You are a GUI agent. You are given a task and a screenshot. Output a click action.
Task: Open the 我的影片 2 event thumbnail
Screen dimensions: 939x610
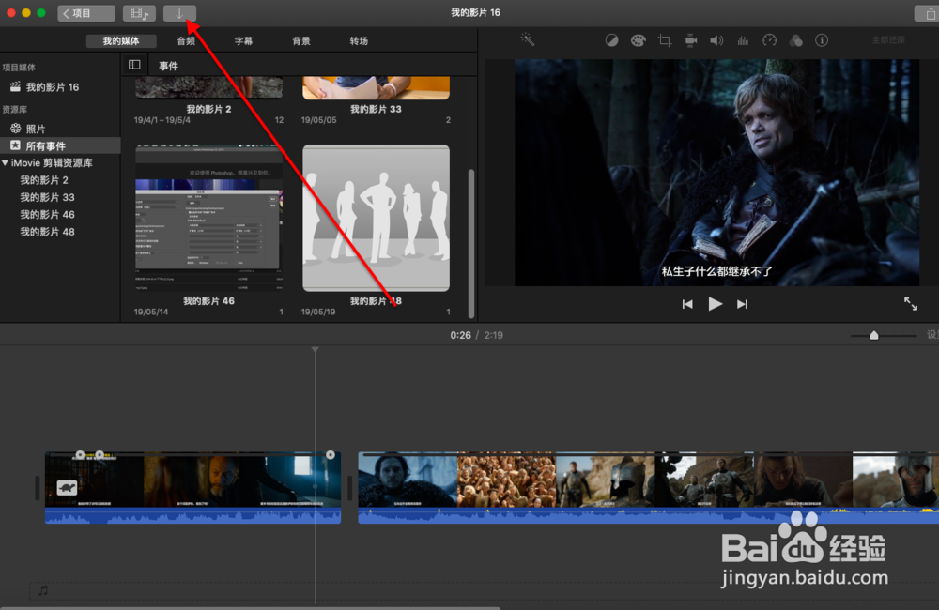(209, 86)
